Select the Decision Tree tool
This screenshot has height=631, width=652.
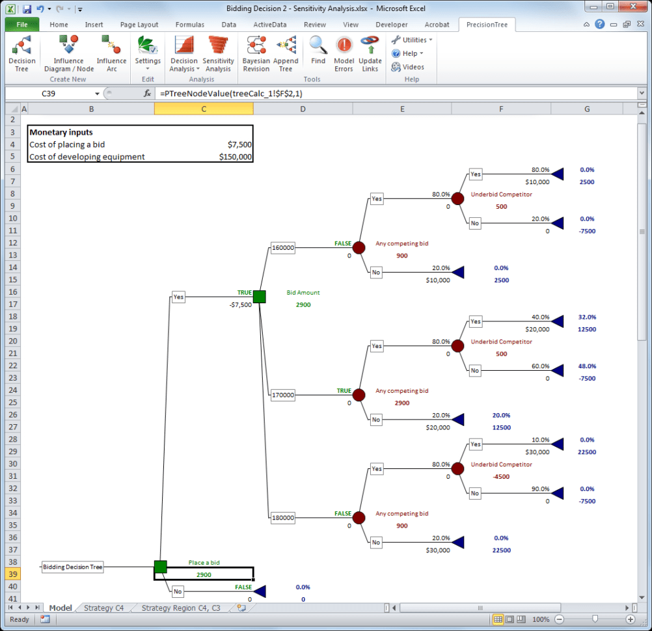tap(21, 52)
